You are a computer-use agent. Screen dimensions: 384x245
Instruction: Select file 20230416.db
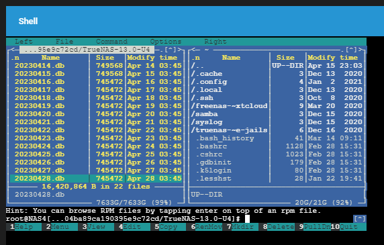[x=96, y=82]
